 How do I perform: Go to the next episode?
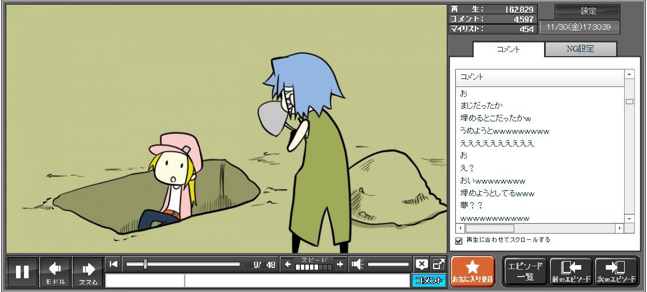pos(616,271)
